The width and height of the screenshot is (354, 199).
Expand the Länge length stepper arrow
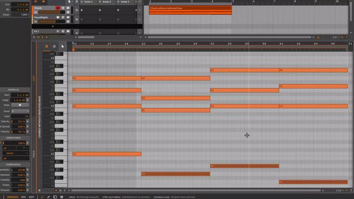28,100
